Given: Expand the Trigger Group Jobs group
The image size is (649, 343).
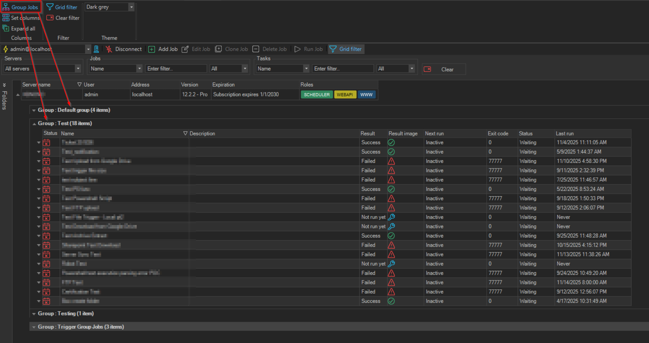Looking at the screenshot, I should tap(34, 327).
